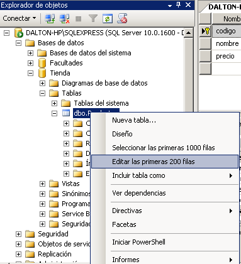
Task: Click the disconnect server toolbar icon
Action: (x=64, y=18)
